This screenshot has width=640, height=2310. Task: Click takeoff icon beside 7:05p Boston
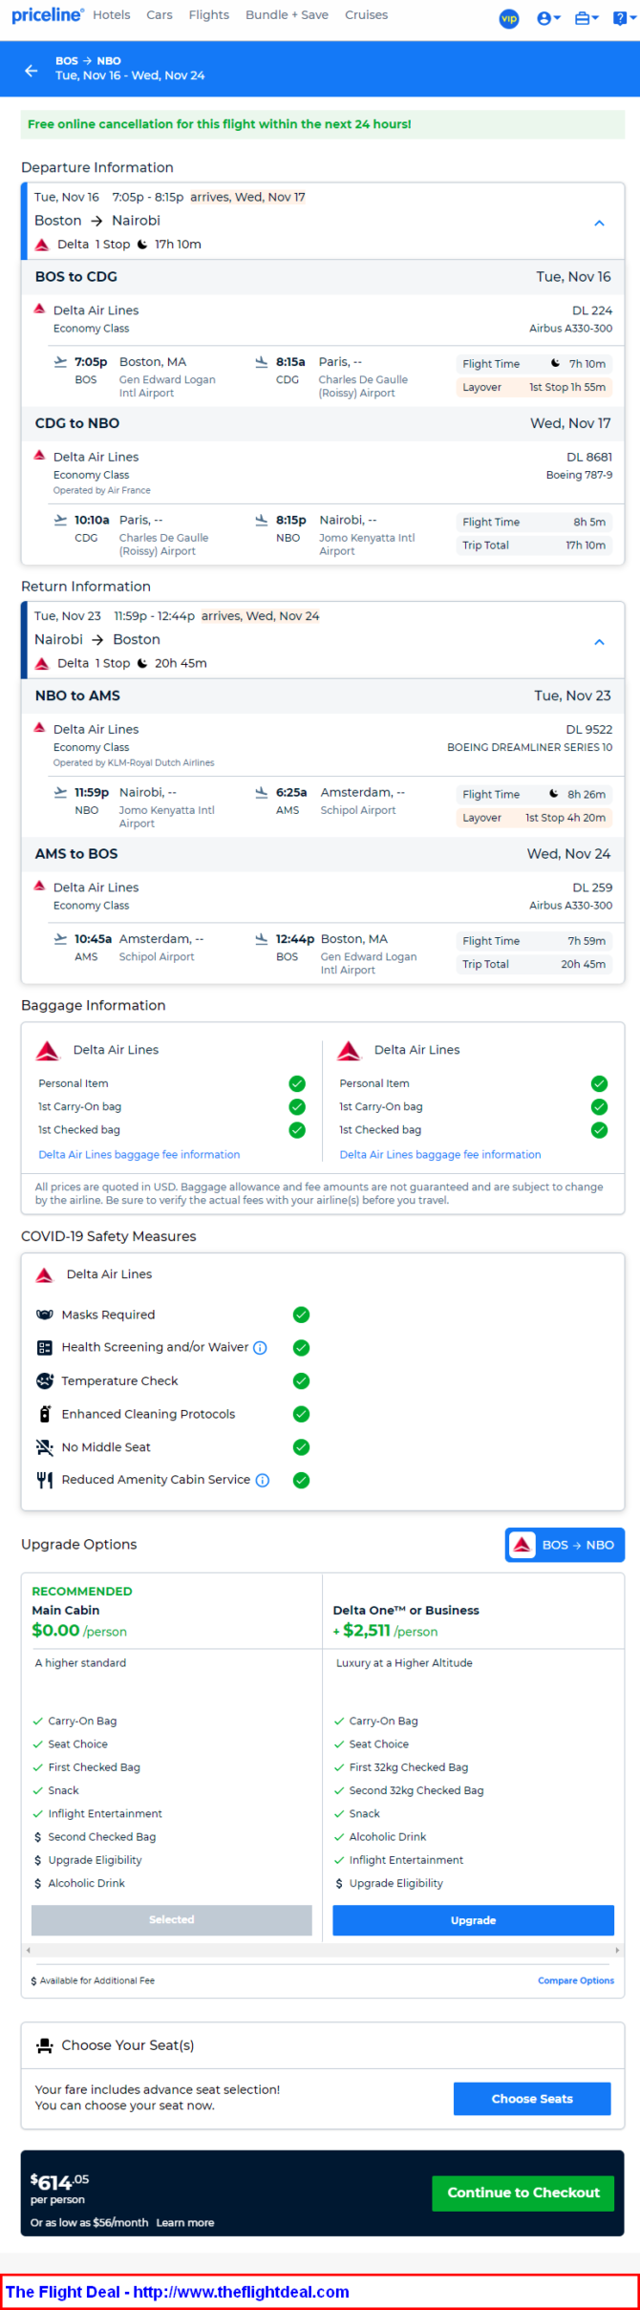point(61,362)
